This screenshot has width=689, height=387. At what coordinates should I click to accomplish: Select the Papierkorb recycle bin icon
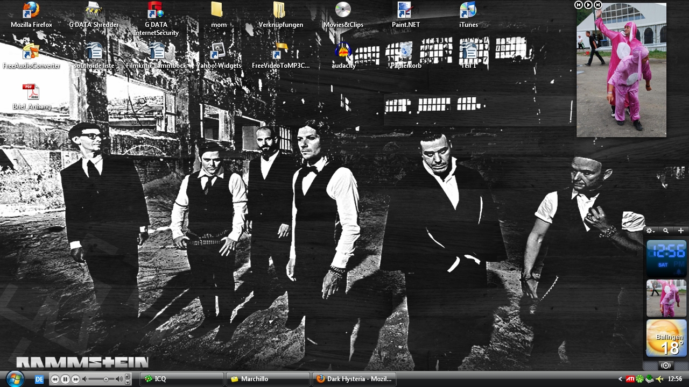tap(406, 56)
